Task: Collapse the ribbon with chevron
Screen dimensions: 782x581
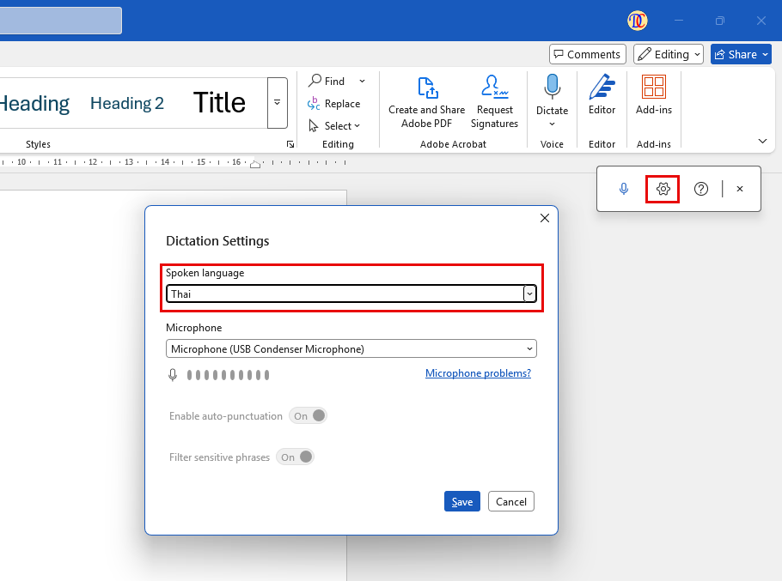Action: click(x=762, y=142)
